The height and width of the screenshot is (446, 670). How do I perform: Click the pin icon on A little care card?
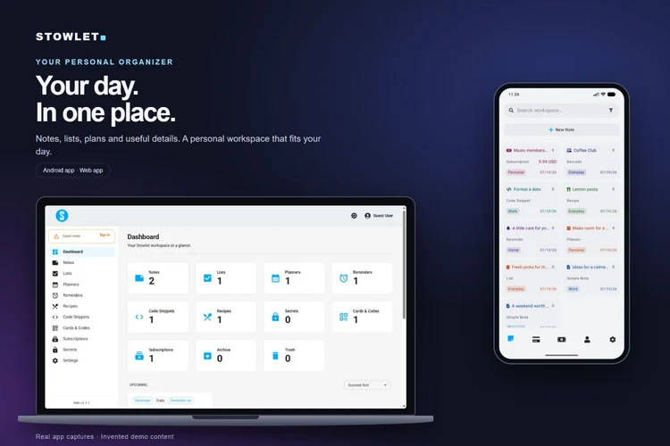(553, 228)
